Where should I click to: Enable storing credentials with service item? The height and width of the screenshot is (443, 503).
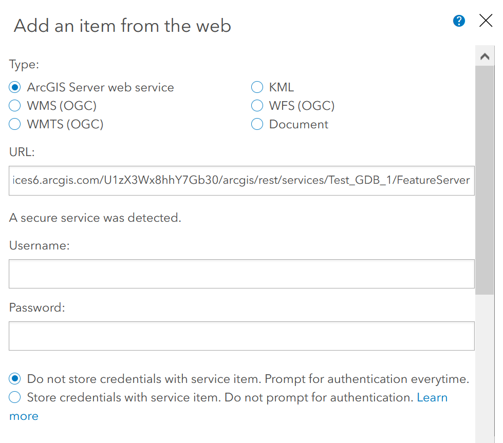click(14, 397)
